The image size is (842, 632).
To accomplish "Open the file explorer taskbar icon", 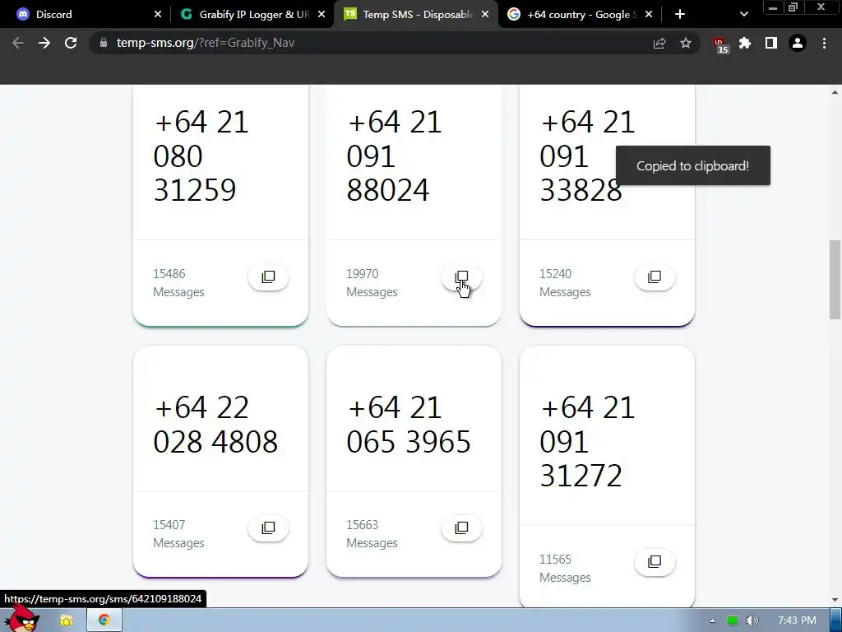I will click(66, 620).
